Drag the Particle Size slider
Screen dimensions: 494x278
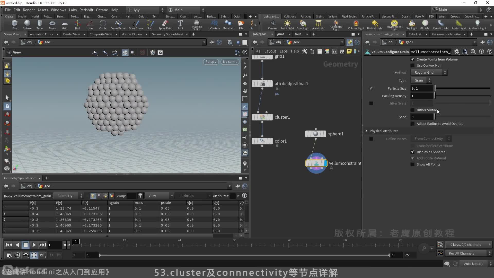pyautogui.click(x=435, y=88)
